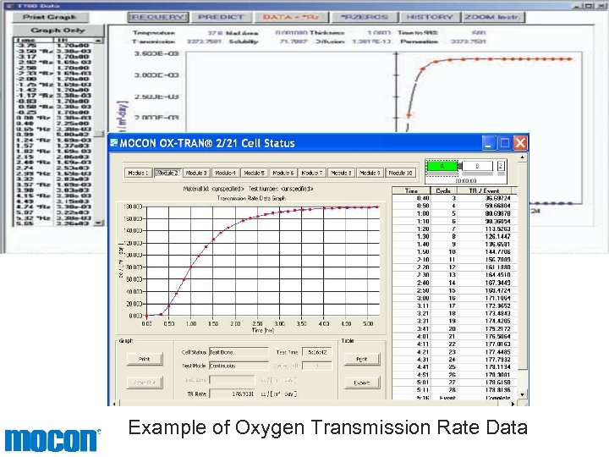Click Print Graph button in TTSD Data window
This screenshot has height=457, width=609.
[x=50, y=17]
